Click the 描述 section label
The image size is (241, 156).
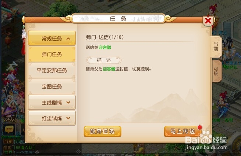(104, 60)
